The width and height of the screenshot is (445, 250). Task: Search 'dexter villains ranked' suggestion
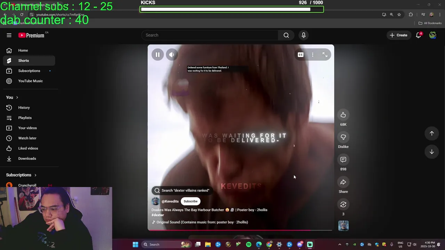[x=182, y=190]
